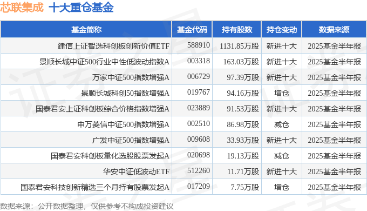Click 国泰君安科技创新精选三个月持有股票发起A name

tap(95, 187)
